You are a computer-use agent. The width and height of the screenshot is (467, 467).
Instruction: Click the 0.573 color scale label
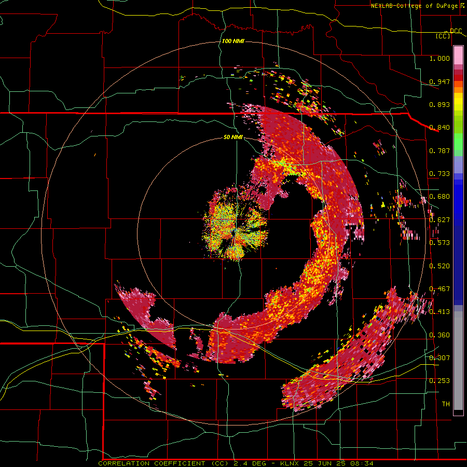point(439,243)
